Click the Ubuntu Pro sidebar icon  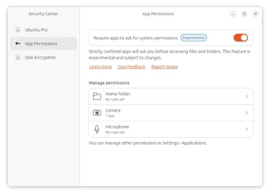point(18,30)
